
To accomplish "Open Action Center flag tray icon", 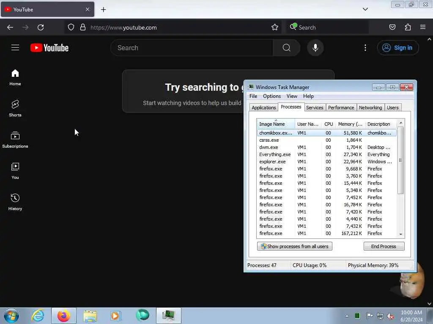I will pyautogui.click(x=369, y=316).
